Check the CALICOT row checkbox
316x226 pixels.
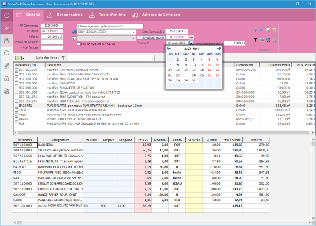pos(16,110)
